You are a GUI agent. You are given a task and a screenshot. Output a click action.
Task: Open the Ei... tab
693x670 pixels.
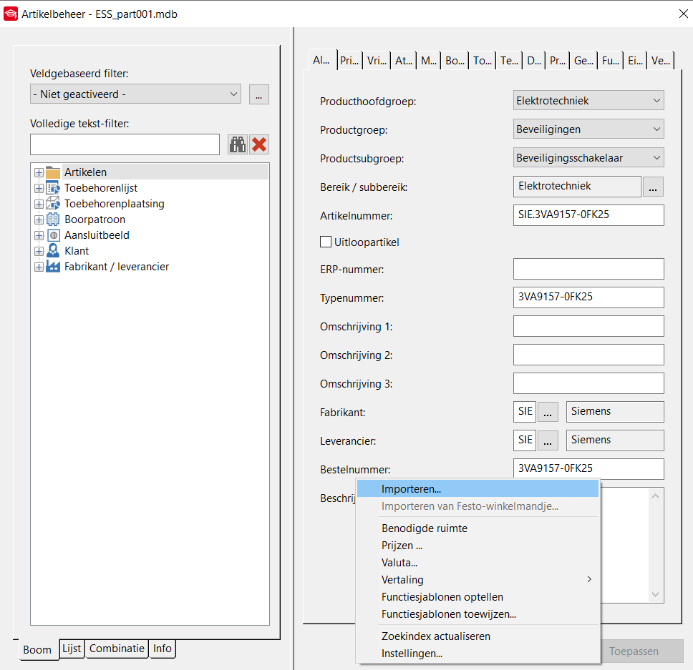tap(635, 61)
